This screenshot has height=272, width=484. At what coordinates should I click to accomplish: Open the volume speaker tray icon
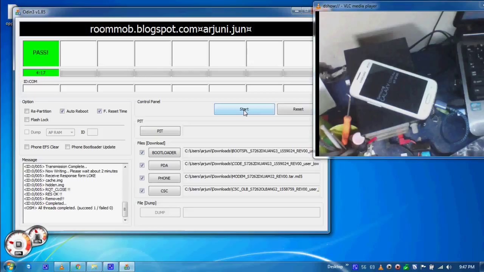[x=449, y=267]
